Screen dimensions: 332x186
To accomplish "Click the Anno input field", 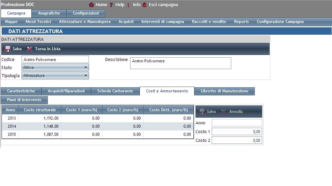I will pyautogui.click(x=237, y=123).
